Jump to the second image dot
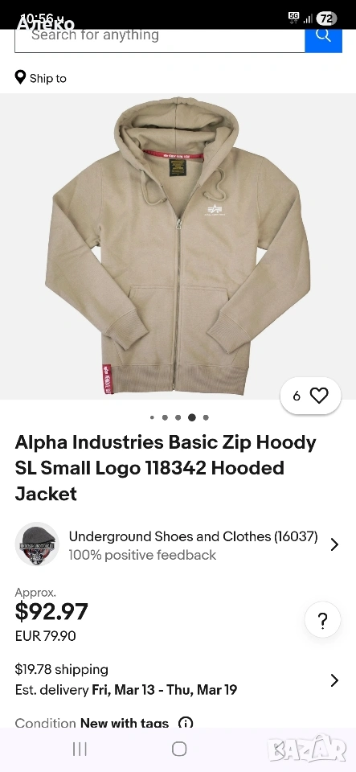 pos(165,417)
